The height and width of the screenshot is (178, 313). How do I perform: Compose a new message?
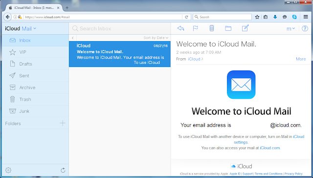click(x=246, y=28)
